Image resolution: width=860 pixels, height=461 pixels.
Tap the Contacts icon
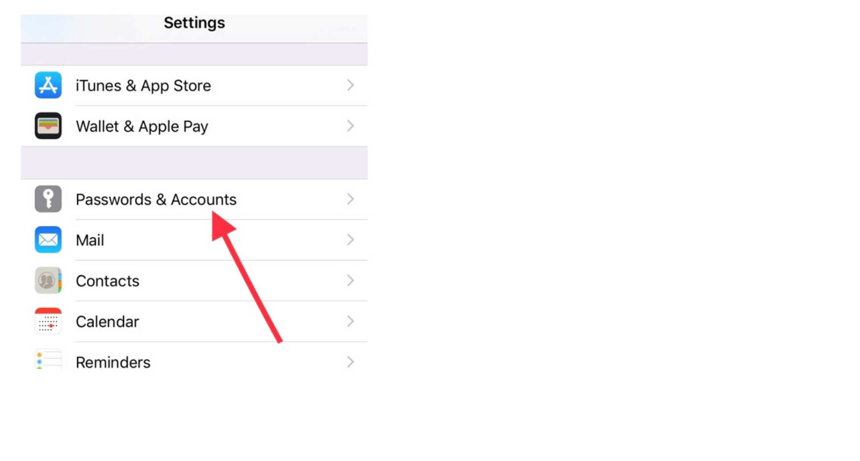pos(48,281)
